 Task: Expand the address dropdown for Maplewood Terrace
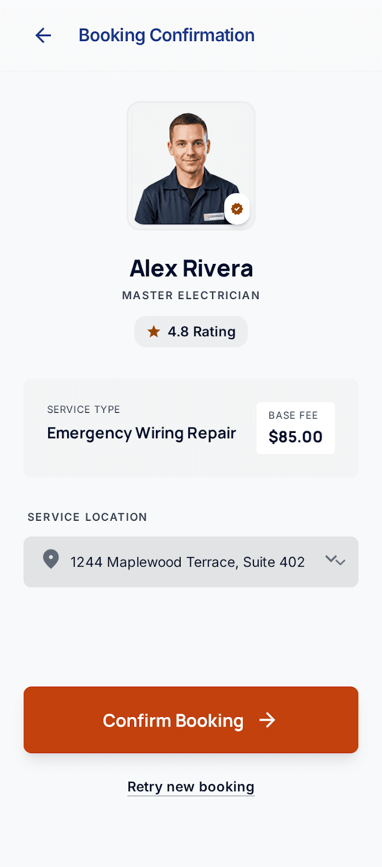[335, 561]
